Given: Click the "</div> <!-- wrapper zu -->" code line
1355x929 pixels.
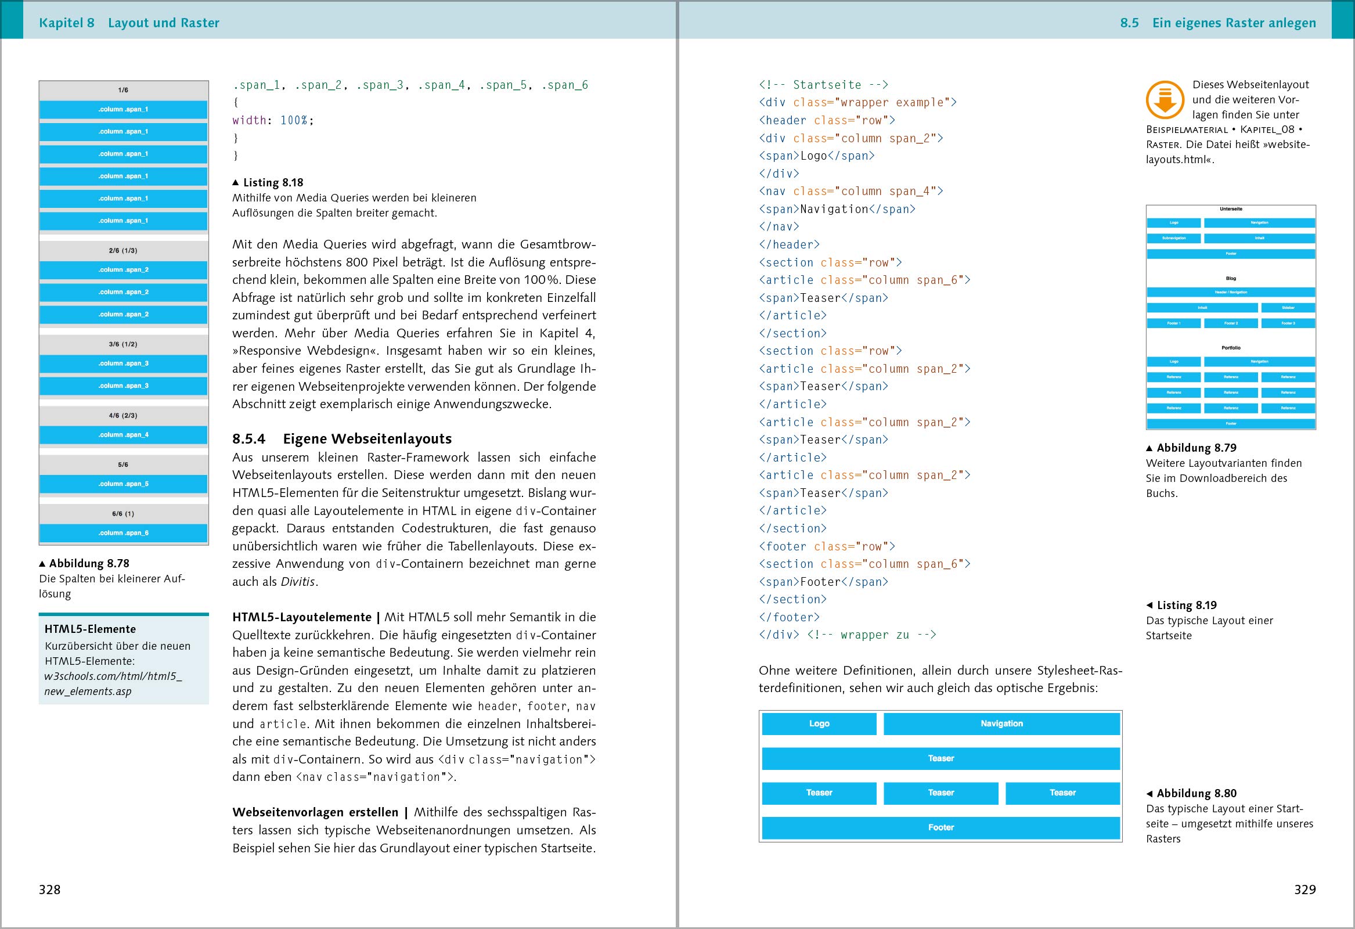Looking at the screenshot, I should click(847, 635).
